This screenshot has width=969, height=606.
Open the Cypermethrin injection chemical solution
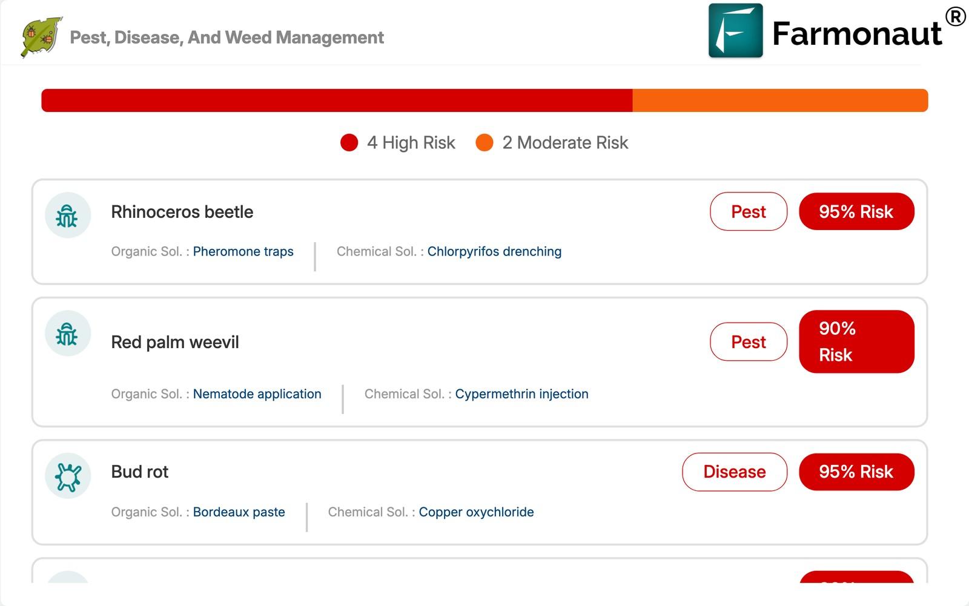[522, 394]
